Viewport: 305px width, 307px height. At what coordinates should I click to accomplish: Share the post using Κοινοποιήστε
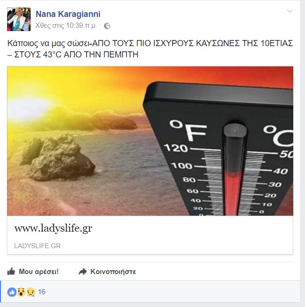point(113,272)
